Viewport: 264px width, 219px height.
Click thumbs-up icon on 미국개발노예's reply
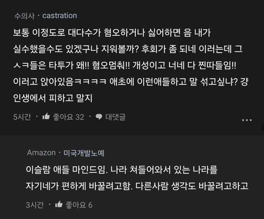(59, 204)
